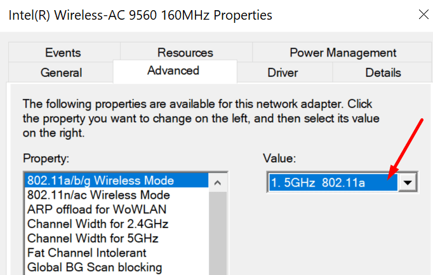The width and height of the screenshot is (433, 275).
Task: View the Details tab
Action: [x=383, y=72]
